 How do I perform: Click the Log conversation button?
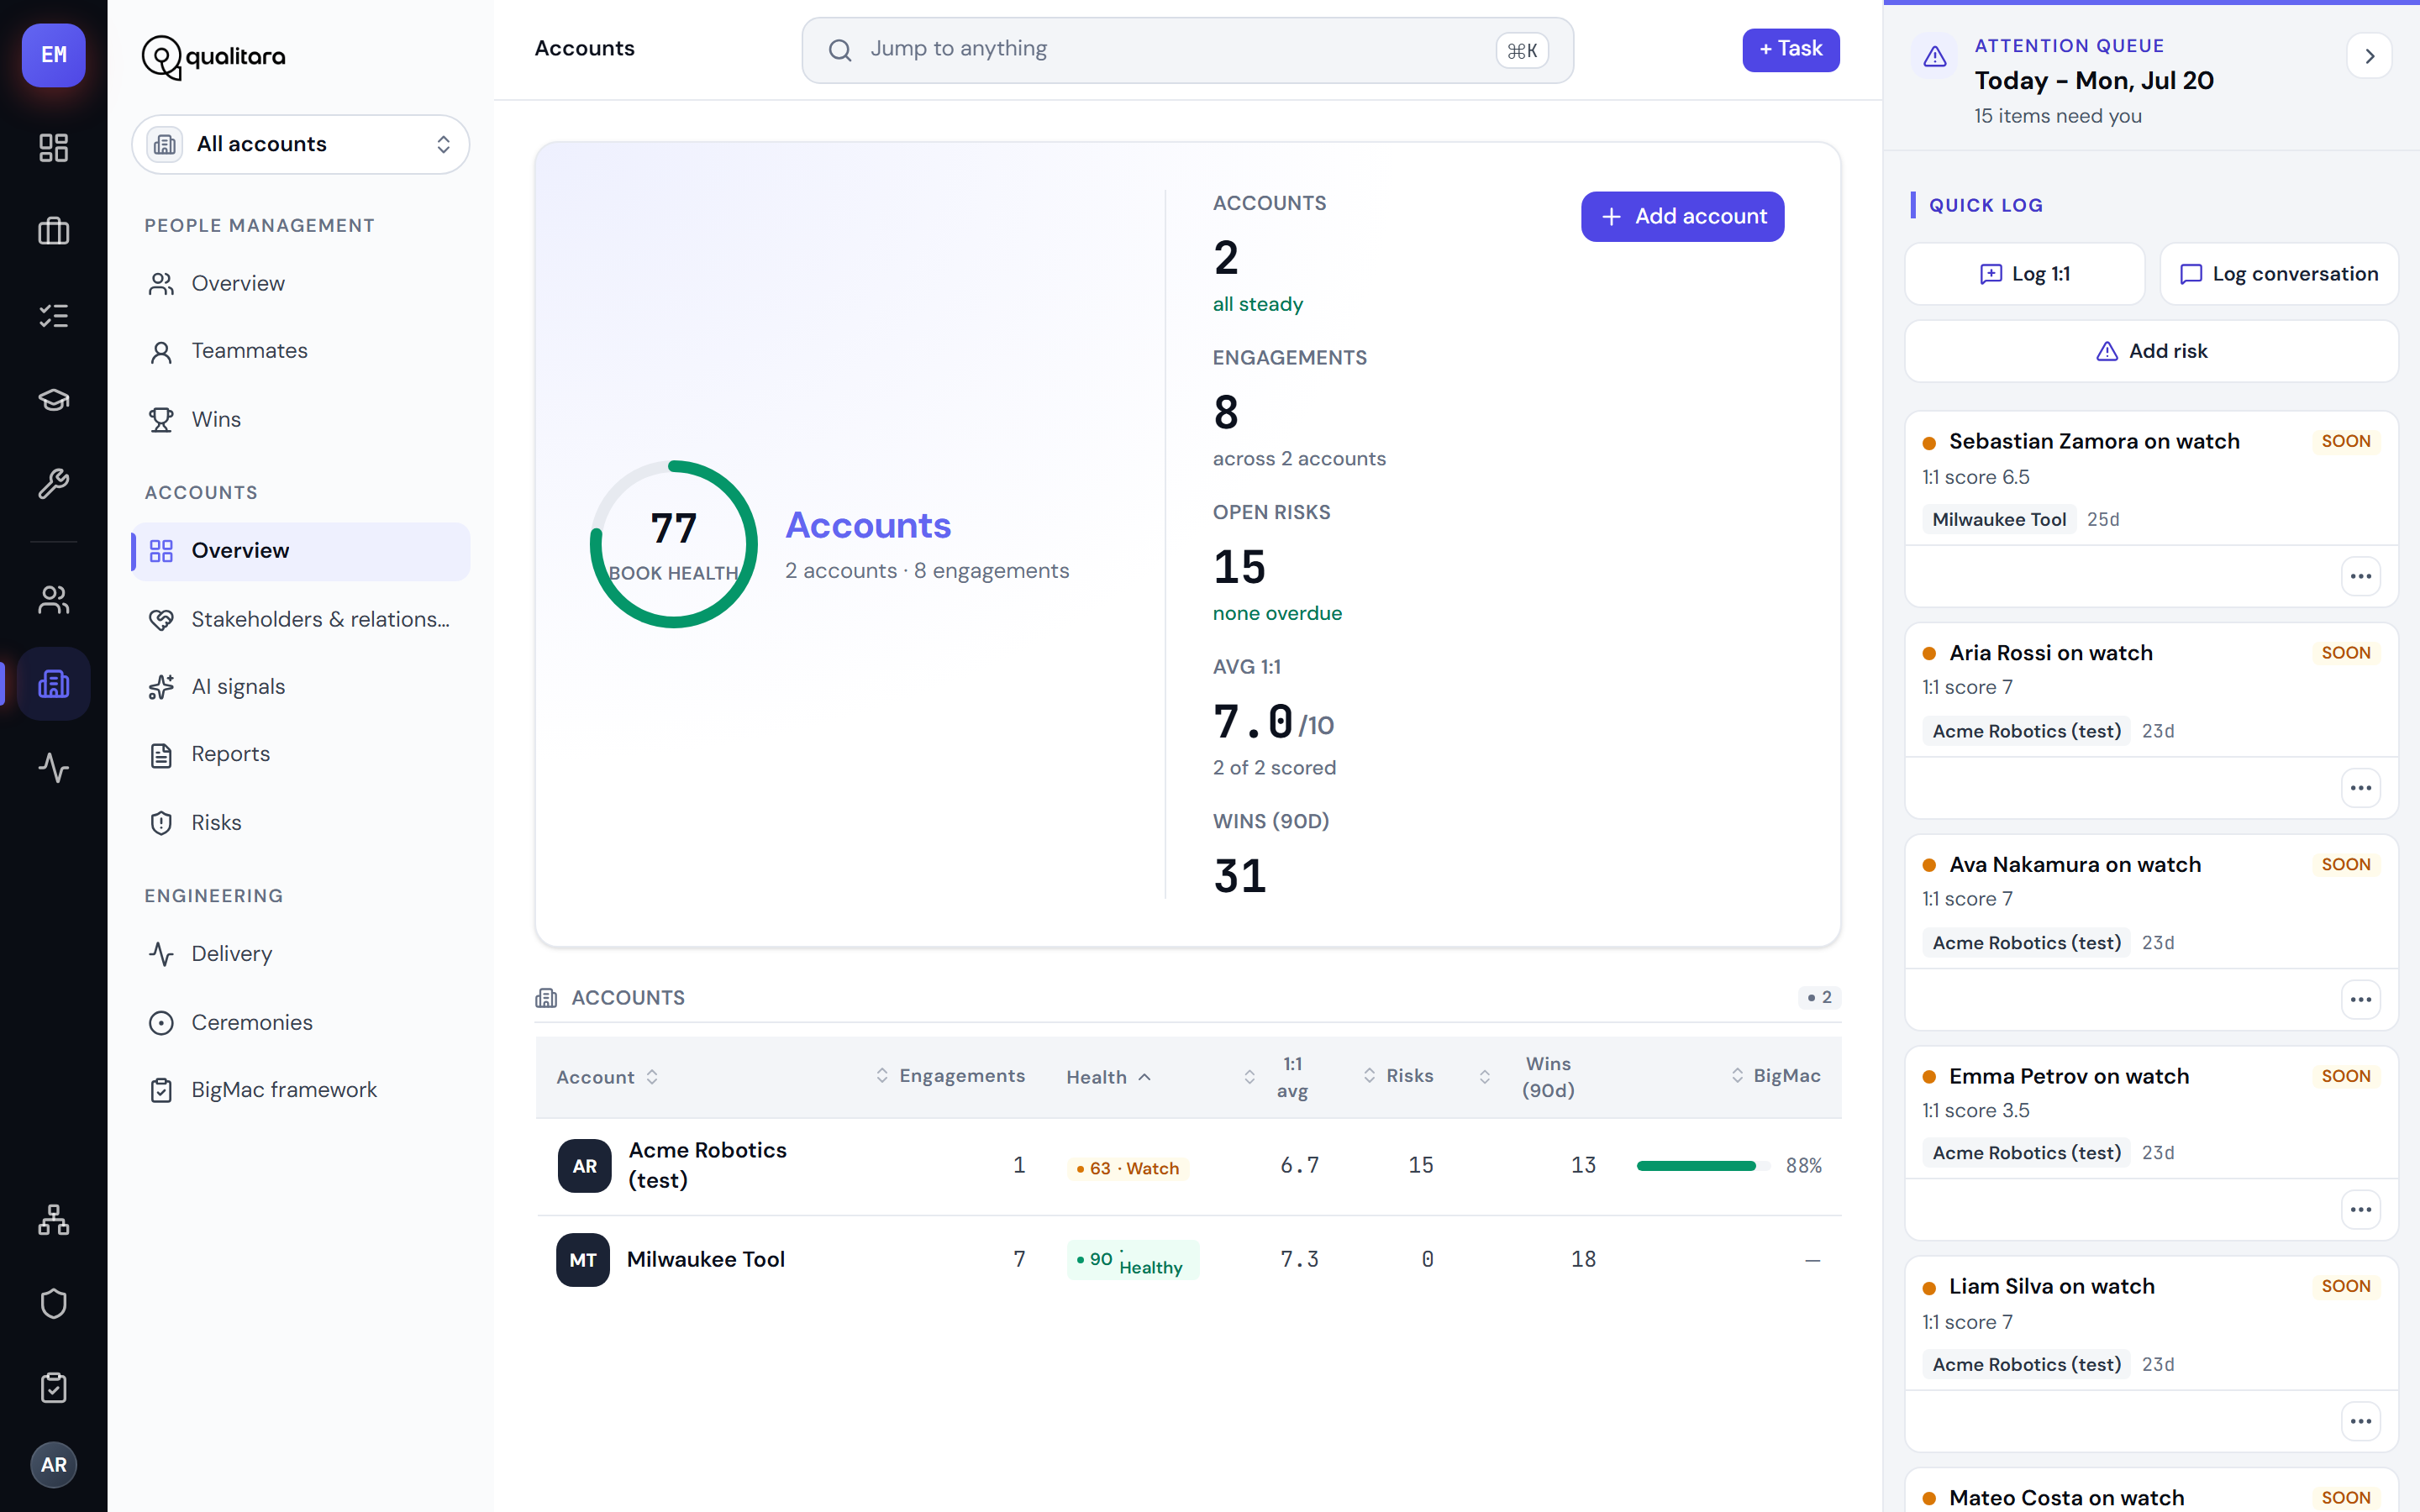2279,274
